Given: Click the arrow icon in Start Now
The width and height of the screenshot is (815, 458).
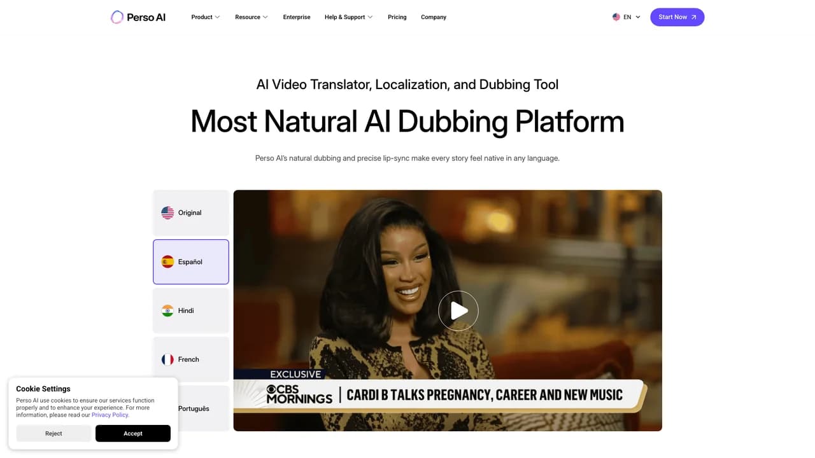Looking at the screenshot, I should [693, 17].
